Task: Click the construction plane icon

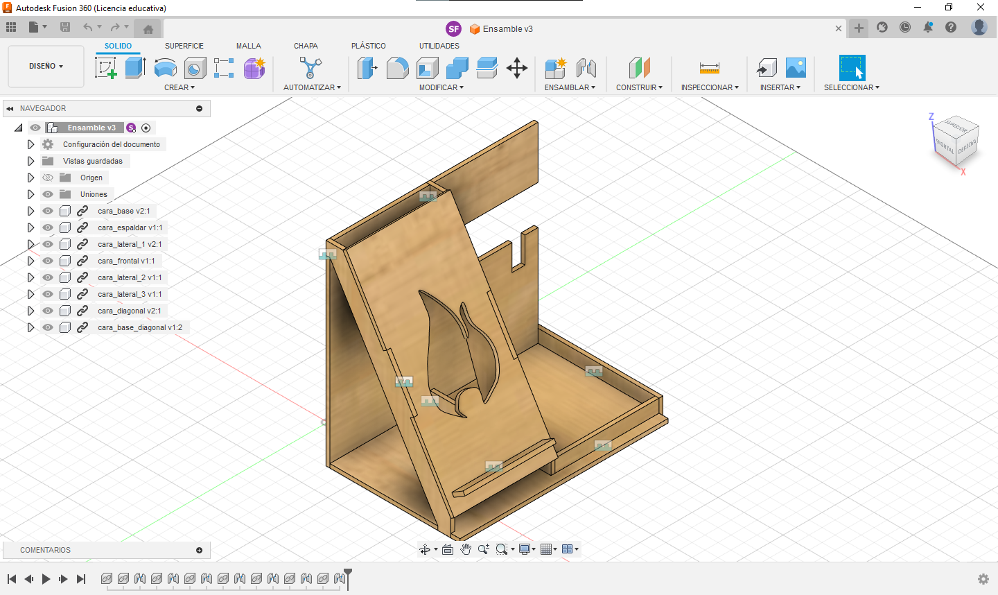Action: tap(640, 68)
